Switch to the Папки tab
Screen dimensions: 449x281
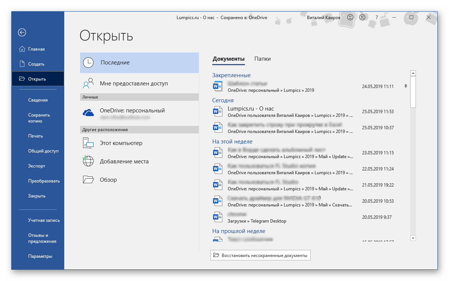262,59
